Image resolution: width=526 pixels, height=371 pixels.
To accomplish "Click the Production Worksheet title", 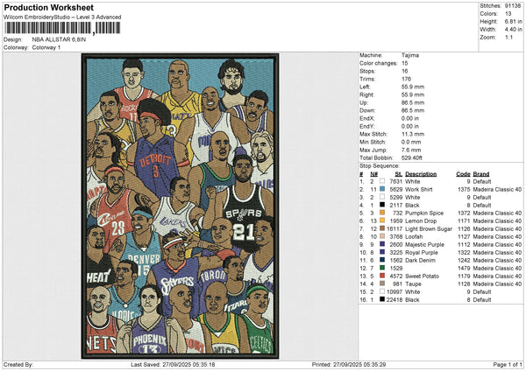I will coord(48,8).
